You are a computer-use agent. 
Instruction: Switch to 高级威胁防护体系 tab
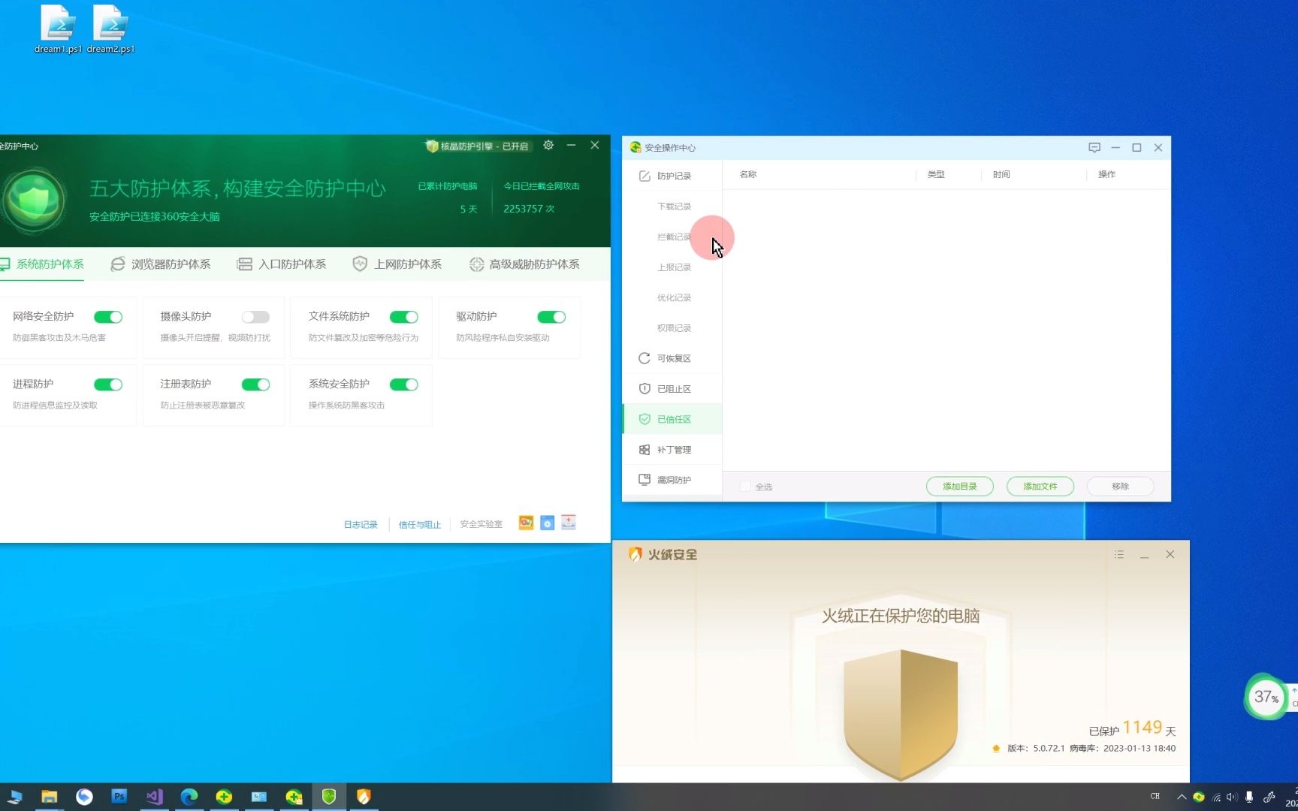click(524, 264)
